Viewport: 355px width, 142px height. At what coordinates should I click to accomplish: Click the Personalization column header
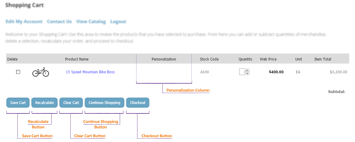[164, 59]
